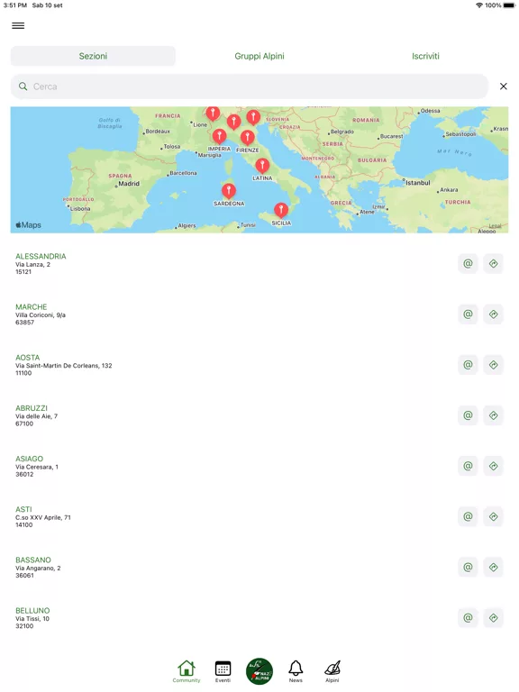Get directions to BELLUNO section
519x692 pixels.
494,618
